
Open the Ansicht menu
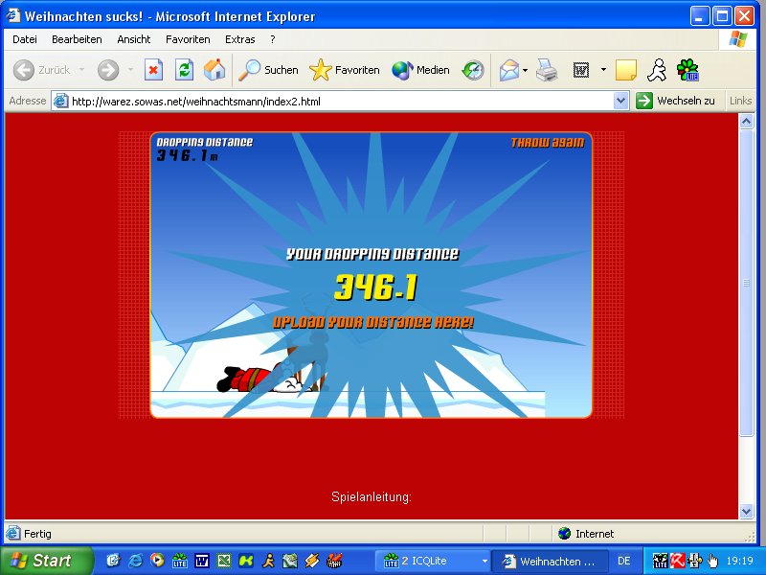(x=134, y=39)
